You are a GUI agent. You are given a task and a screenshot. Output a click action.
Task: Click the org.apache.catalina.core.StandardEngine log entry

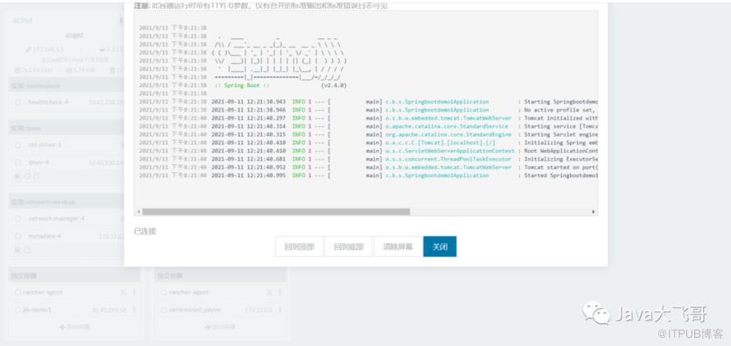(448, 134)
